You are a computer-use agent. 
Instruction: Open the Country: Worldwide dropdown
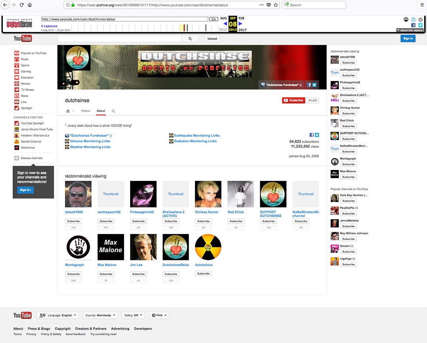[100, 315]
